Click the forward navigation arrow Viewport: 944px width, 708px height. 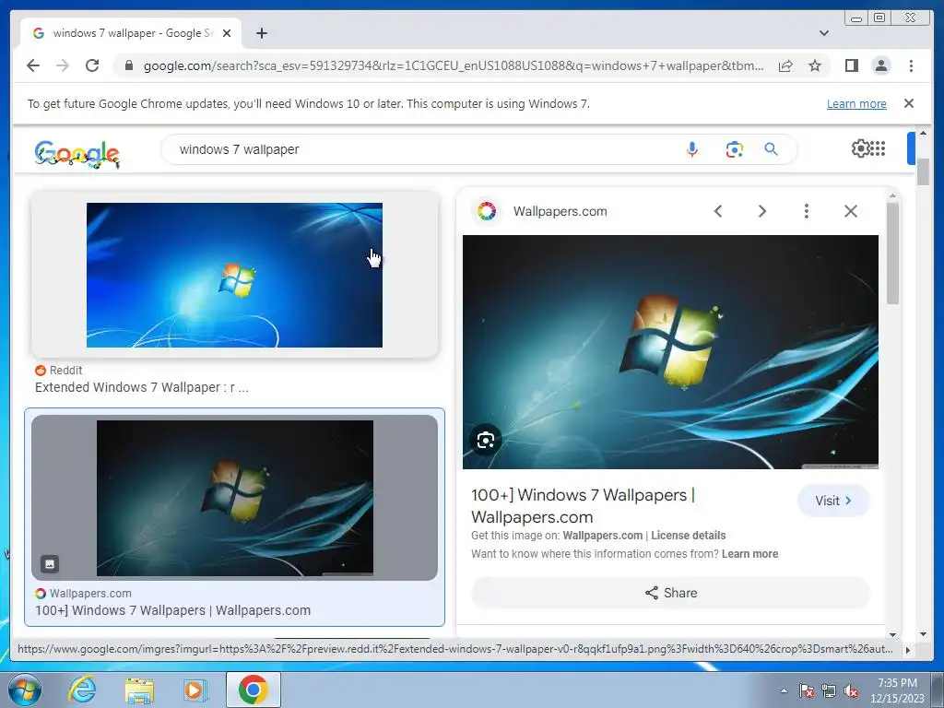[x=63, y=65]
